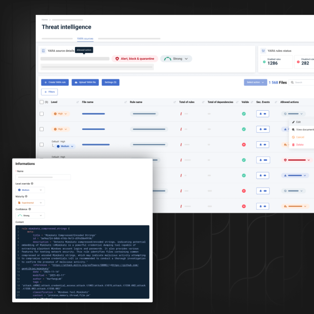Expand the High level dropdown in top row
Image resolution: width=314 pixels, height=314 pixels.
click(61, 114)
